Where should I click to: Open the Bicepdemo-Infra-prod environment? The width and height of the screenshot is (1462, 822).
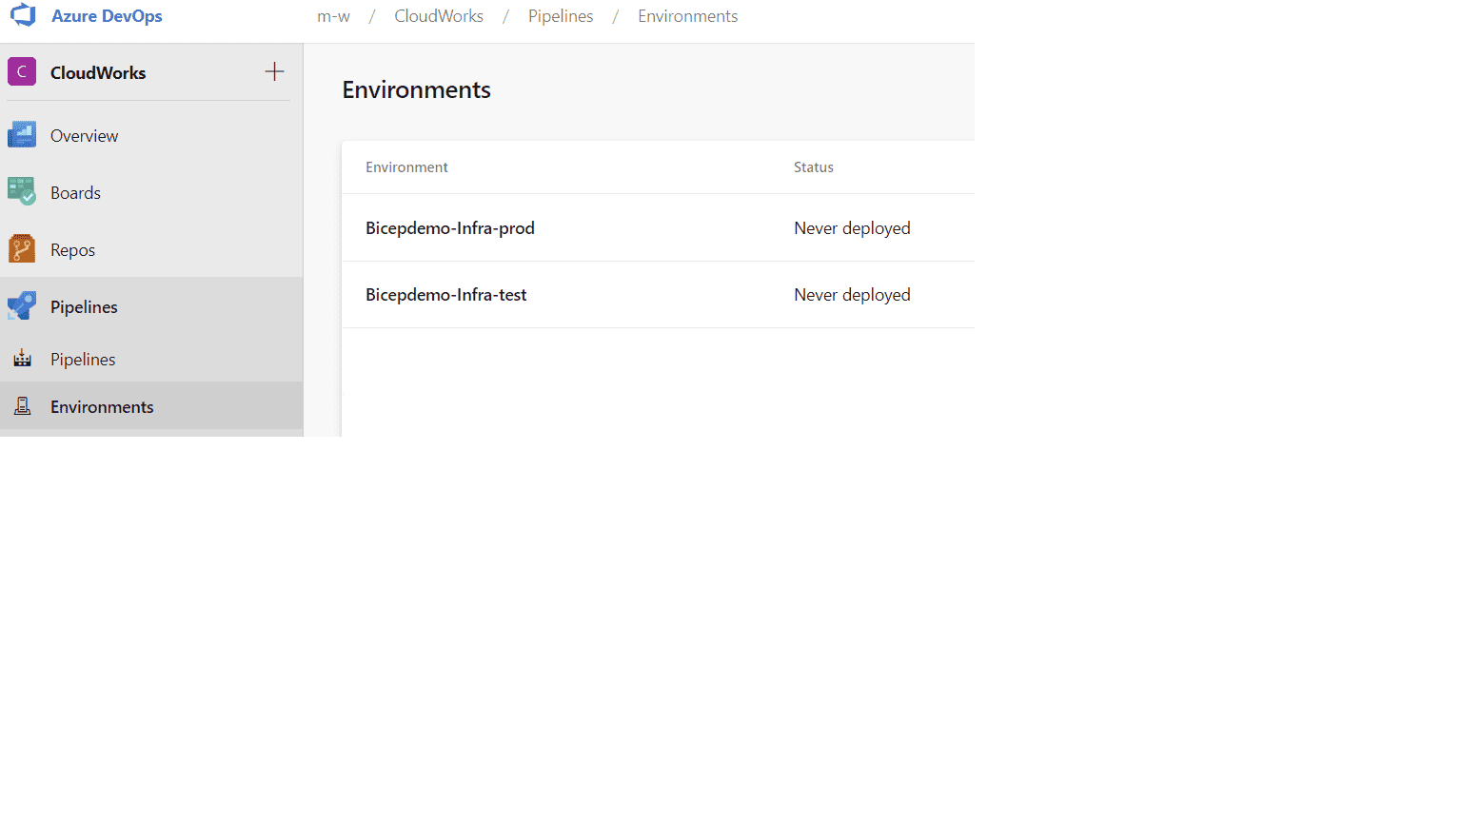coord(450,228)
